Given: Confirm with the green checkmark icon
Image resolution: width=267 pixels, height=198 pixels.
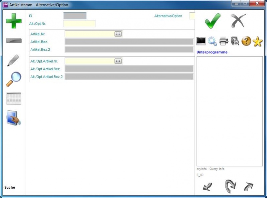Looking at the screenshot, I should click(213, 21).
